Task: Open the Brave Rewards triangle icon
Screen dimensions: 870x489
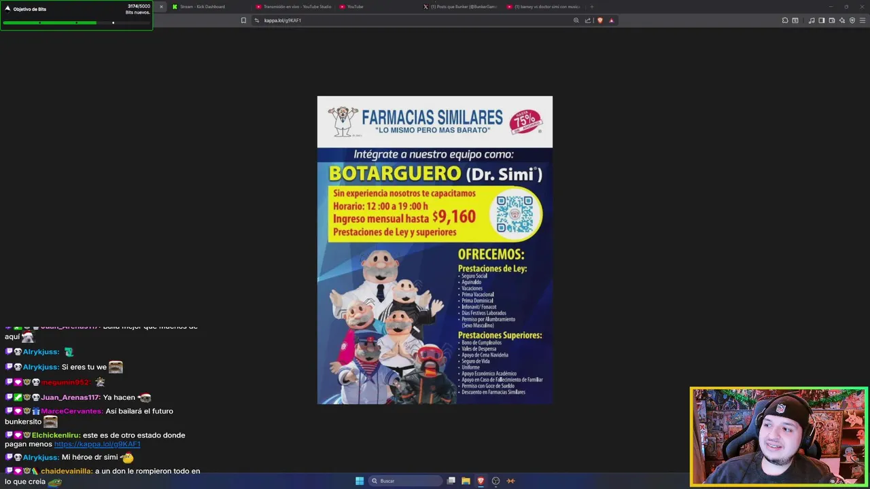Action: click(611, 20)
